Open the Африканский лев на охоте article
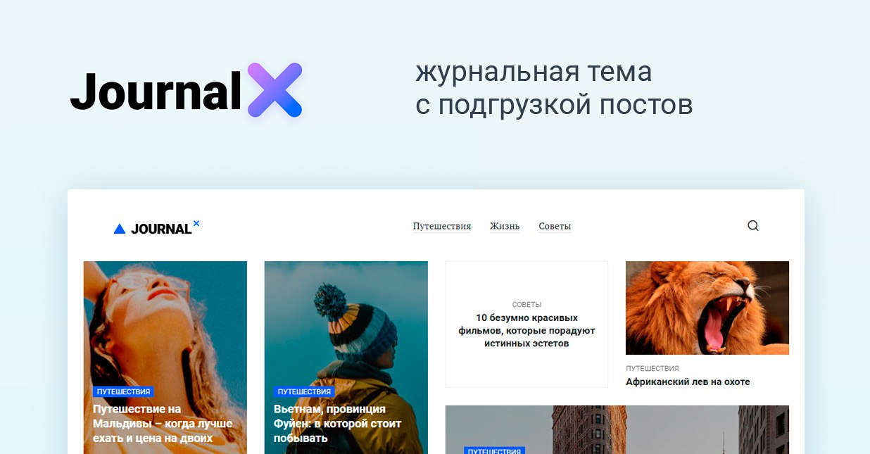The width and height of the screenshot is (870, 454). [688, 382]
